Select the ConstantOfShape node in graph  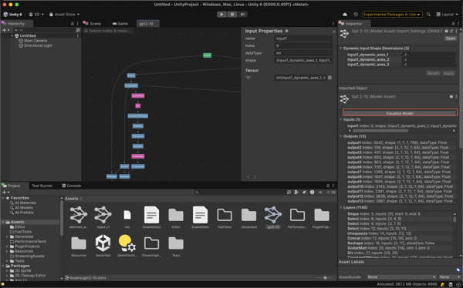(138, 116)
